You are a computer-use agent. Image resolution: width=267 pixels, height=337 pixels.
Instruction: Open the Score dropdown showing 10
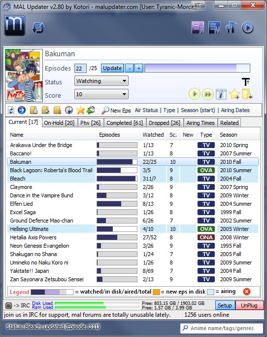(101, 94)
